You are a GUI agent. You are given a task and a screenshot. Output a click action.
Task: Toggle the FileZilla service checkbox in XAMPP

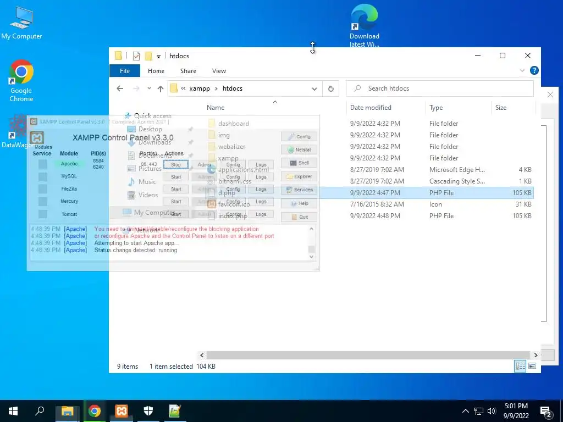tap(43, 189)
